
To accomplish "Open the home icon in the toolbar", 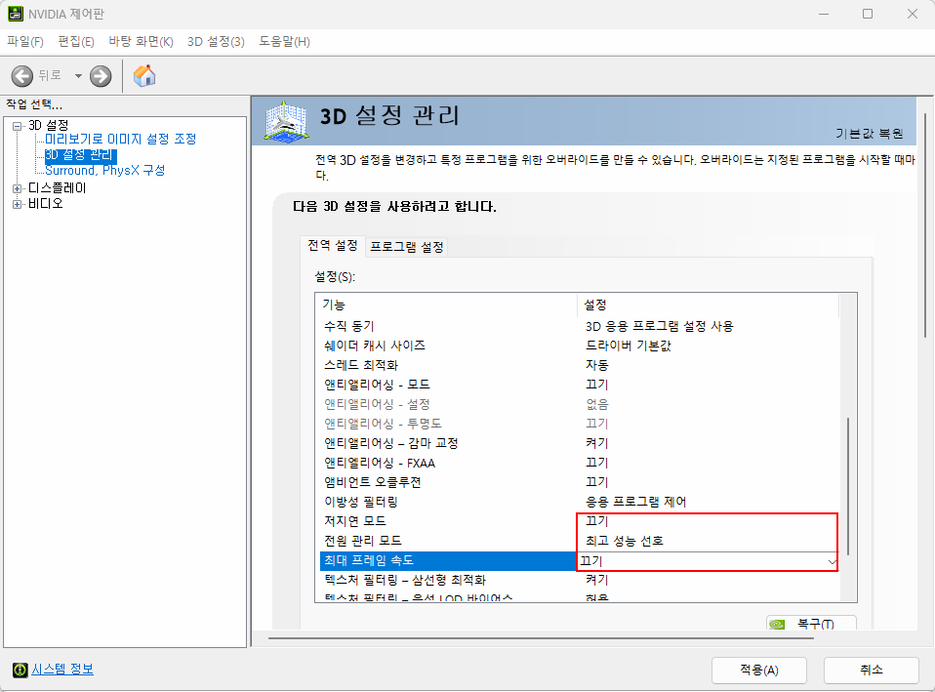I will coord(144,76).
